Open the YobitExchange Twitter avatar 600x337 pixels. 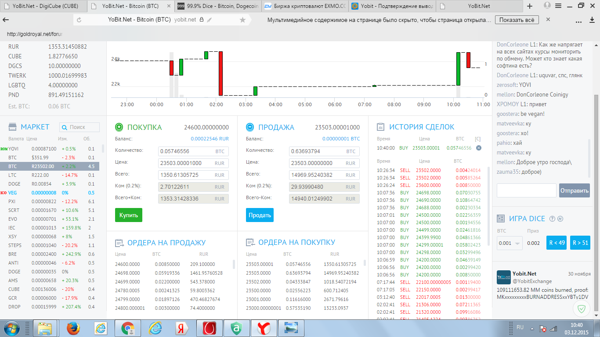point(504,277)
